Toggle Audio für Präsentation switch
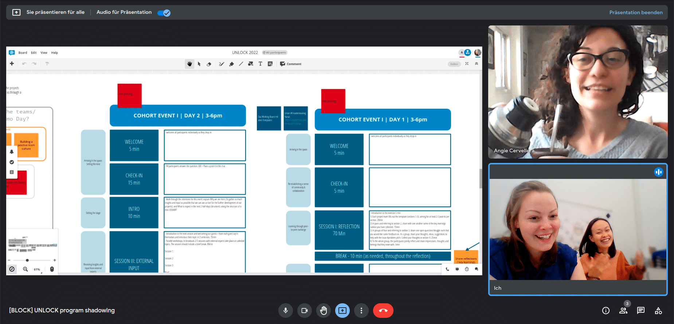 164,13
